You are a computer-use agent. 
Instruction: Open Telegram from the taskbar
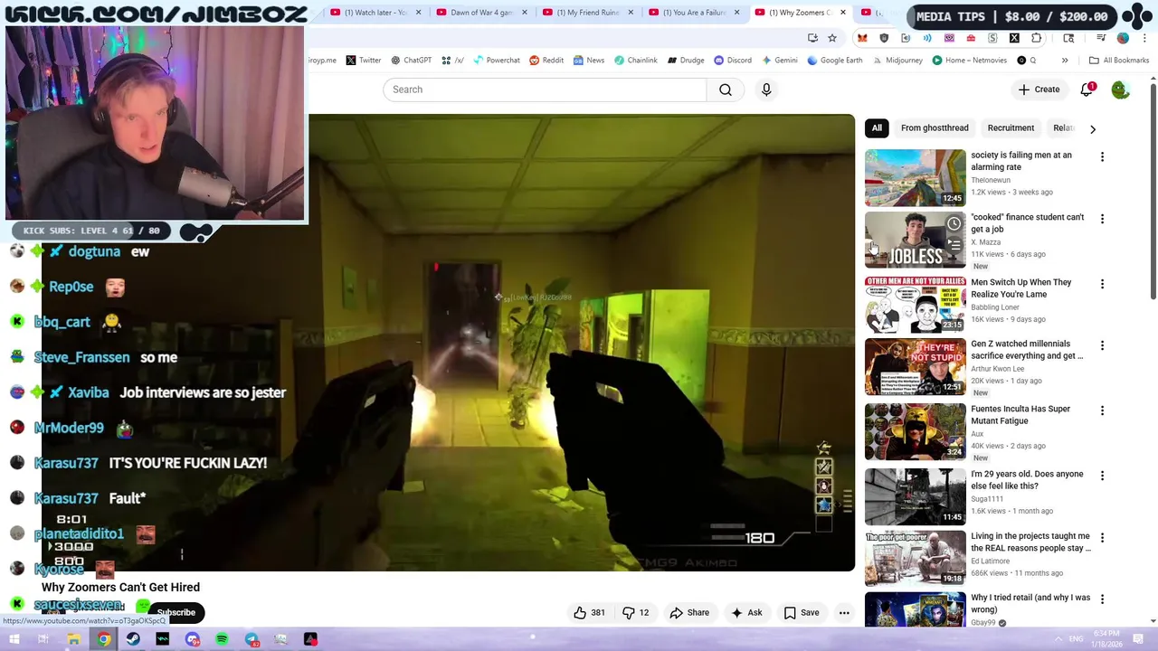[x=252, y=639]
